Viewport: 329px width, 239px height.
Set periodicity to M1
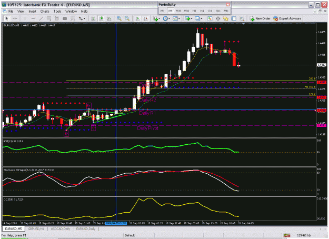(x=163, y=11)
